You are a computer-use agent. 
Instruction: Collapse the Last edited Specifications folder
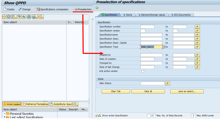(5, 117)
